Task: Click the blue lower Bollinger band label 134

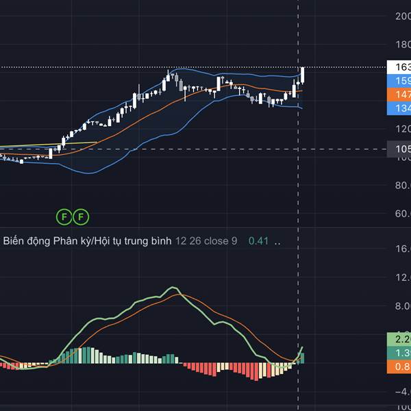Action: [399, 108]
